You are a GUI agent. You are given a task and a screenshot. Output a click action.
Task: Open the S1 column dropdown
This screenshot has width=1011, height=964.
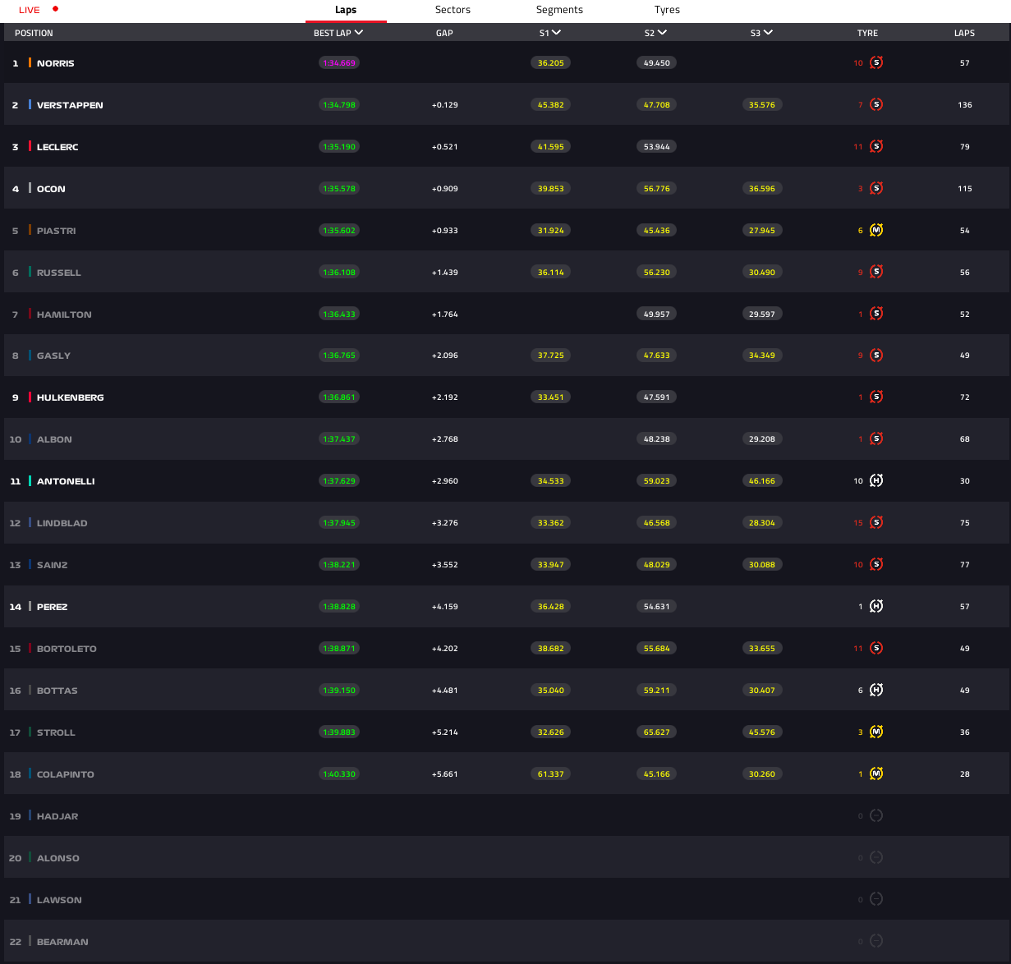(557, 33)
